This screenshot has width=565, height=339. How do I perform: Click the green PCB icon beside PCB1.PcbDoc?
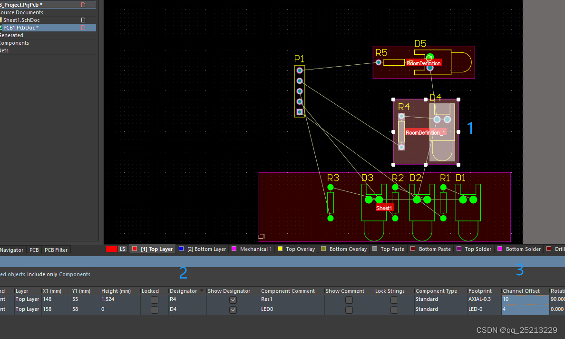coord(2,27)
